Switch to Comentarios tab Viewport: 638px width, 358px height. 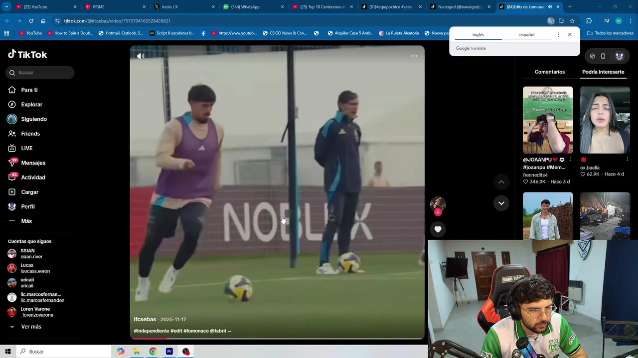pos(550,72)
